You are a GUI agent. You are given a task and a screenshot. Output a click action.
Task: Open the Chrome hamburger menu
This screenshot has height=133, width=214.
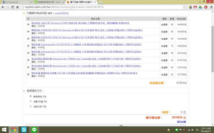(x=211, y=7)
